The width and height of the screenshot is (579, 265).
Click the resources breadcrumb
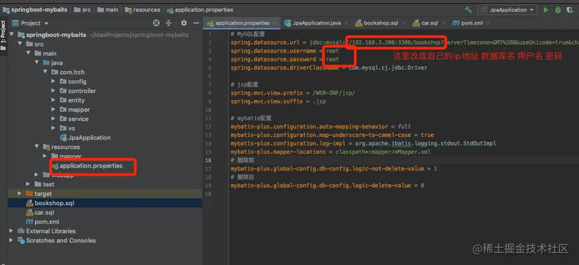click(143, 10)
